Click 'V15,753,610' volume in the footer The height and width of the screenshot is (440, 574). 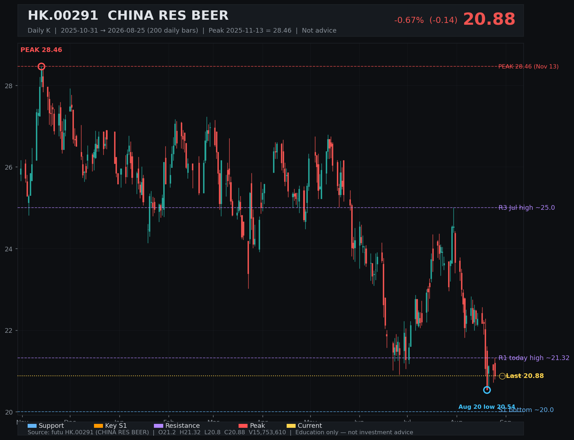[267, 432]
